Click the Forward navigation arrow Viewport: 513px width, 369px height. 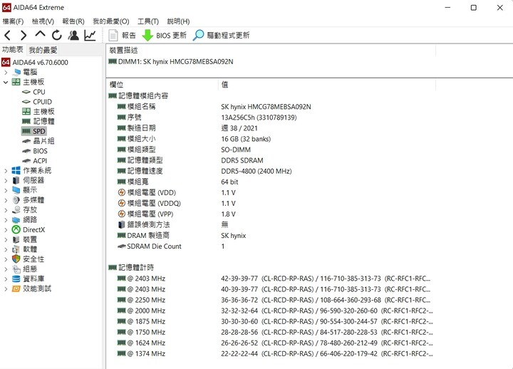[24, 35]
